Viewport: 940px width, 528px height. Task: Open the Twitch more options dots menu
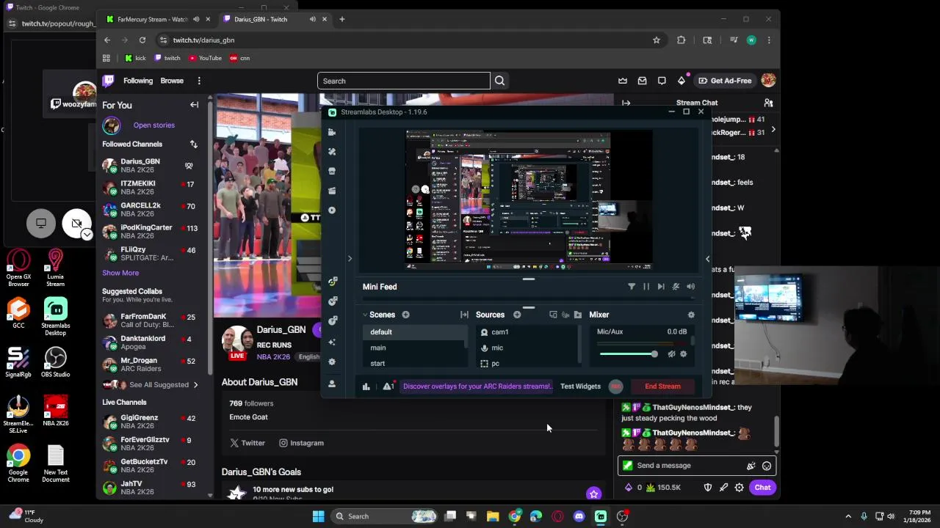(199, 81)
